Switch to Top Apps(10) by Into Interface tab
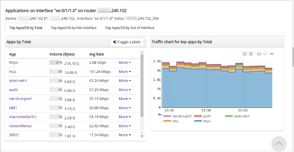This screenshot has height=152, width=294. pos(73,28)
